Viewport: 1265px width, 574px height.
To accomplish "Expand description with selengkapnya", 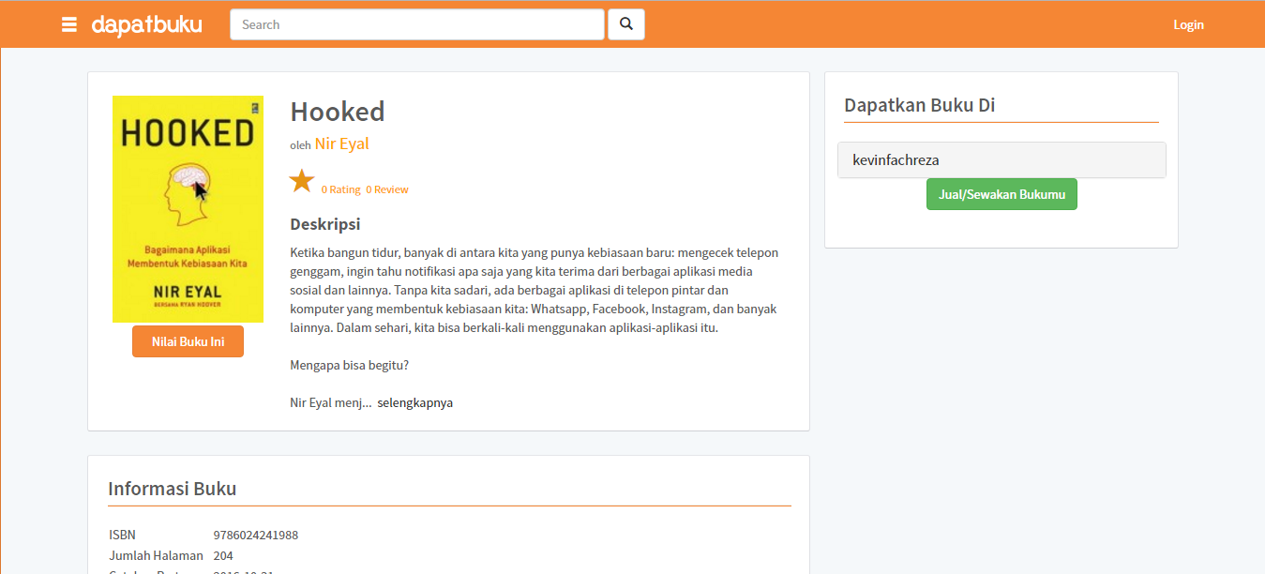I will click(x=414, y=403).
